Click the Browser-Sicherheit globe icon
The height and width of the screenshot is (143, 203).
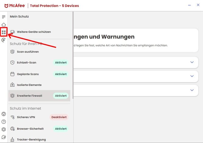(x=13, y=129)
